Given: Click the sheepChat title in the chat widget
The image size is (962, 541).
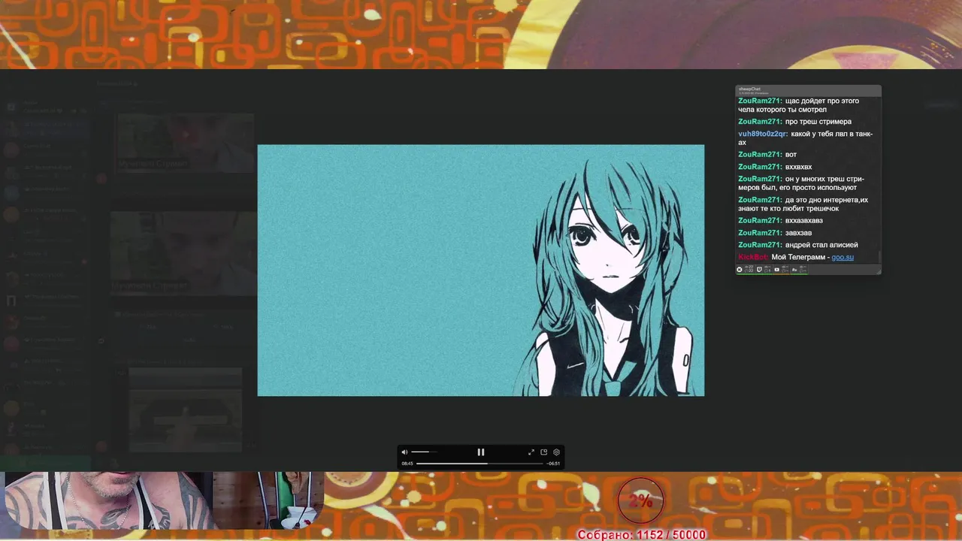Looking at the screenshot, I should coord(749,89).
